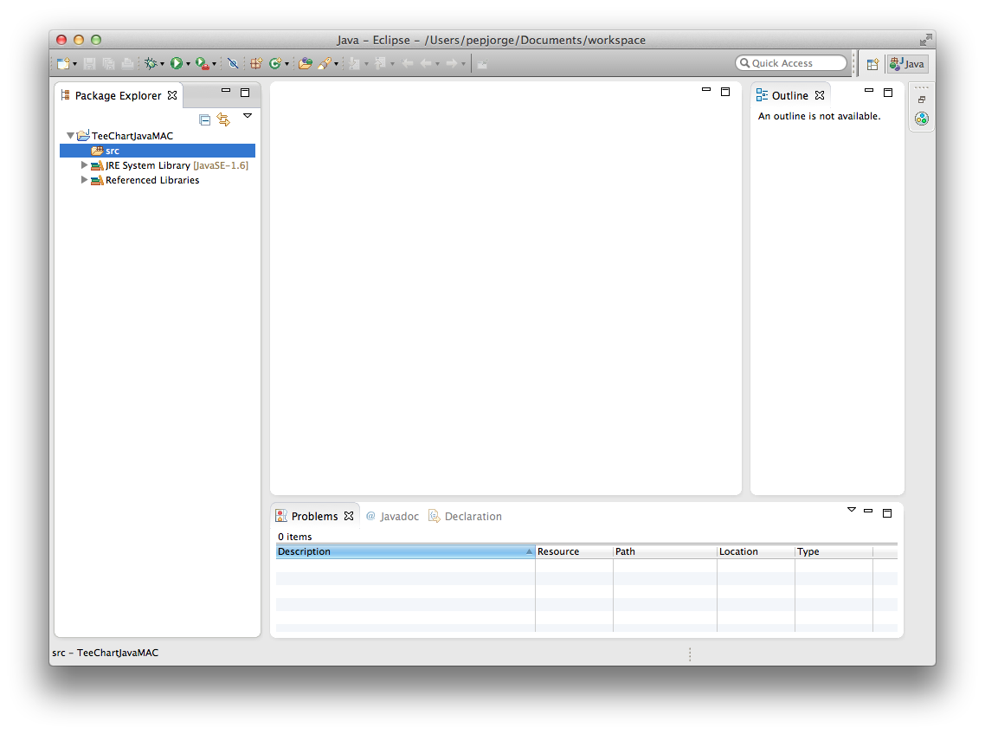This screenshot has width=985, height=734.
Task: Select the TeeChartJavaMAC project
Action: click(132, 136)
